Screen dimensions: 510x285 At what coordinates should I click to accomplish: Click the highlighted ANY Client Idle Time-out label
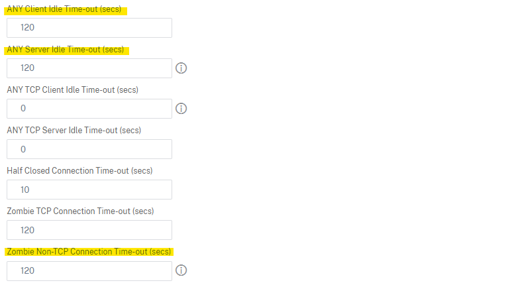pos(64,9)
